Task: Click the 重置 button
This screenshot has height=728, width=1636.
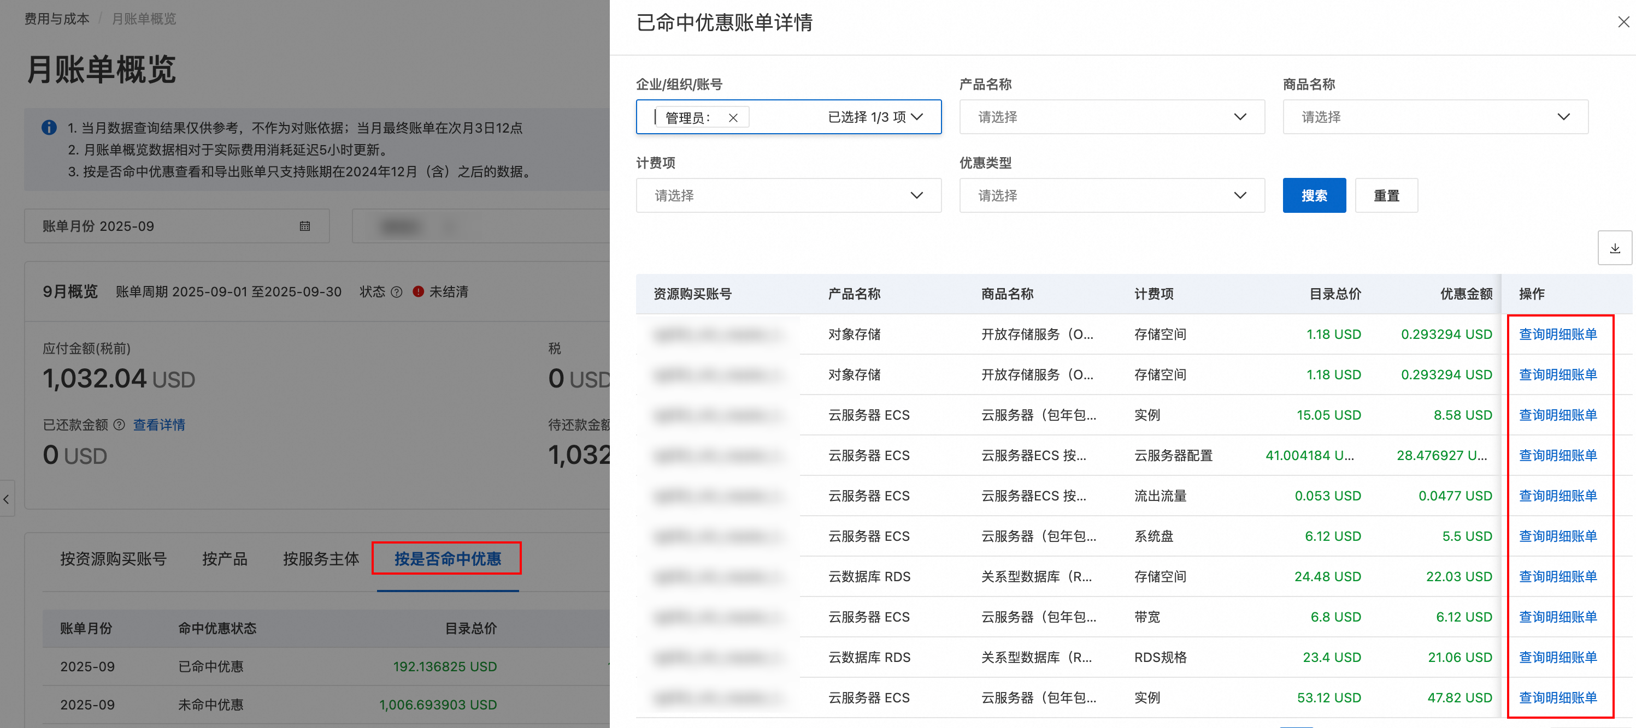Action: (1386, 196)
